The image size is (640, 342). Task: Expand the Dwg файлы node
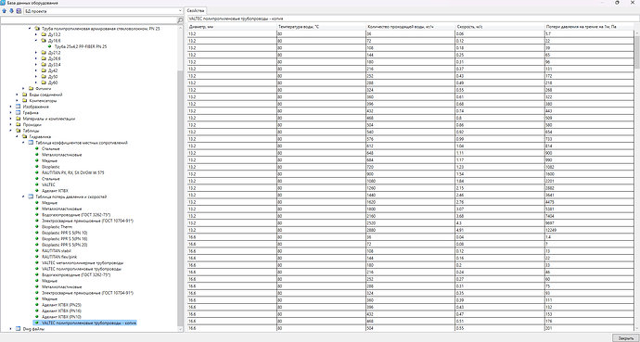tap(10, 328)
